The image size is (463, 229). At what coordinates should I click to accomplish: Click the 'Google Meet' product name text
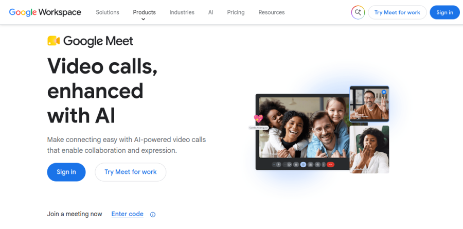pos(98,41)
